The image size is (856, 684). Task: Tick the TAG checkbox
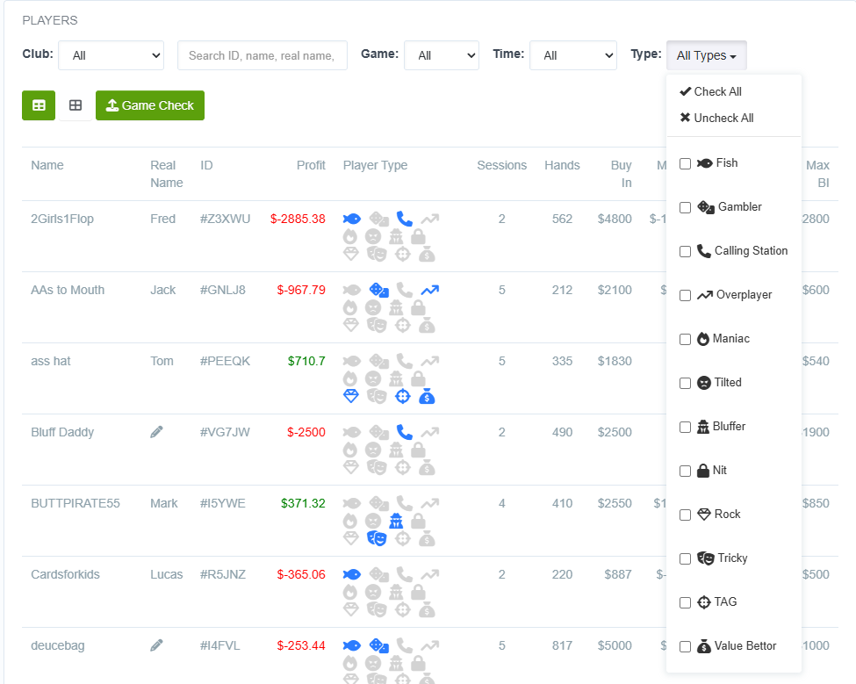[685, 602]
